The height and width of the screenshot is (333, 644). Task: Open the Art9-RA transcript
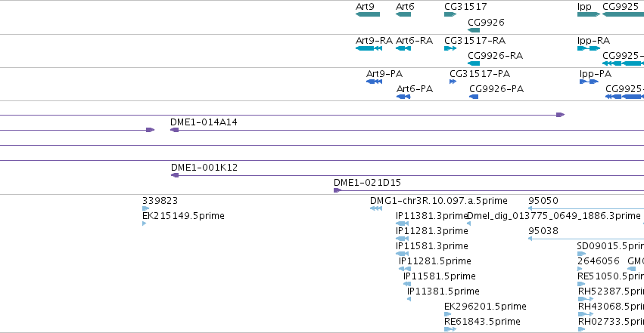point(369,48)
